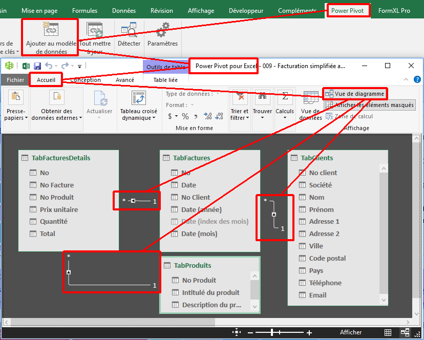The height and width of the screenshot is (340, 424).
Task: Select the TabFactures table header
Action: pos(192,158)
